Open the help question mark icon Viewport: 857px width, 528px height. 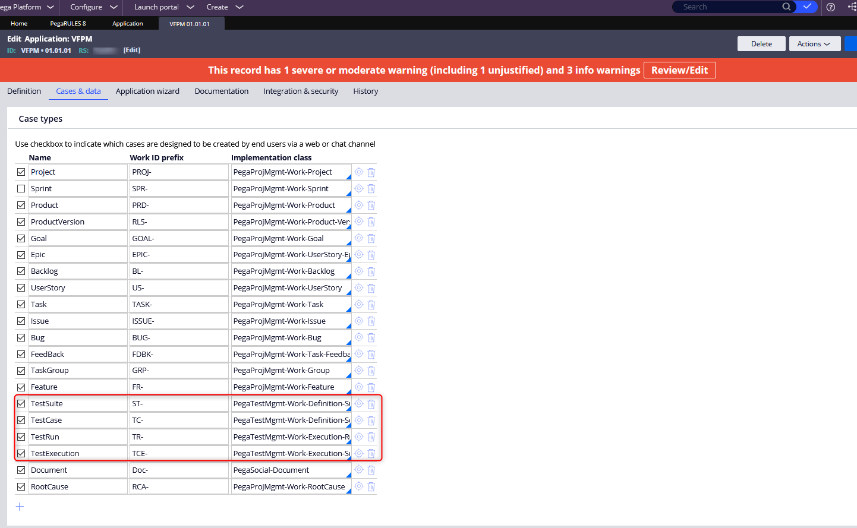831,7
